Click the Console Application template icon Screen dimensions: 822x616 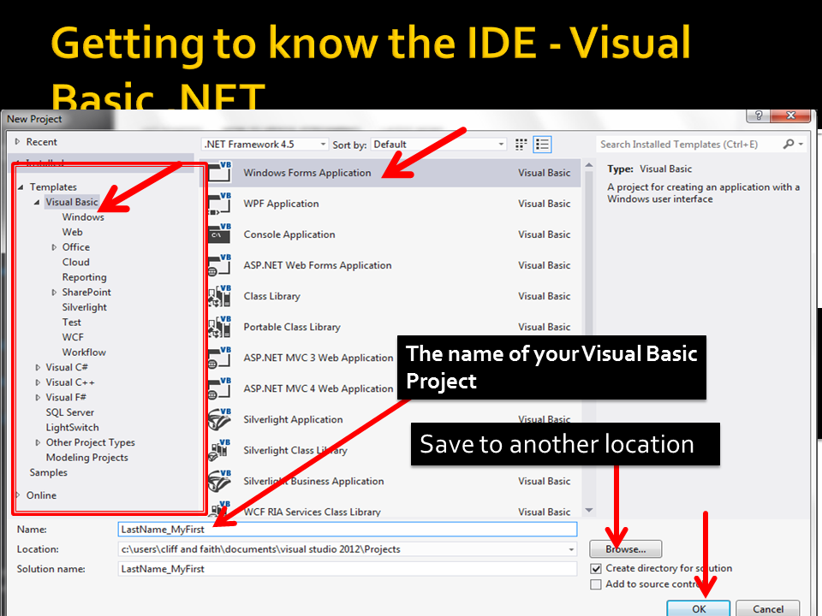[220, 234]
